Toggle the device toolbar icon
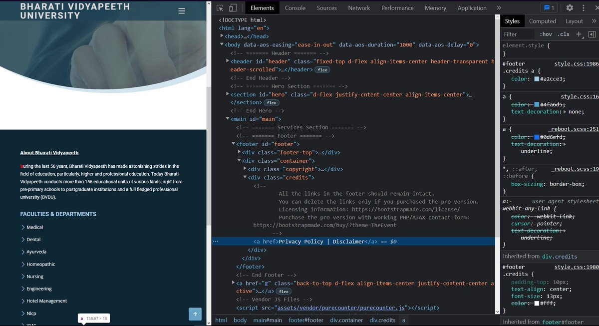 (x=233, y=8)
